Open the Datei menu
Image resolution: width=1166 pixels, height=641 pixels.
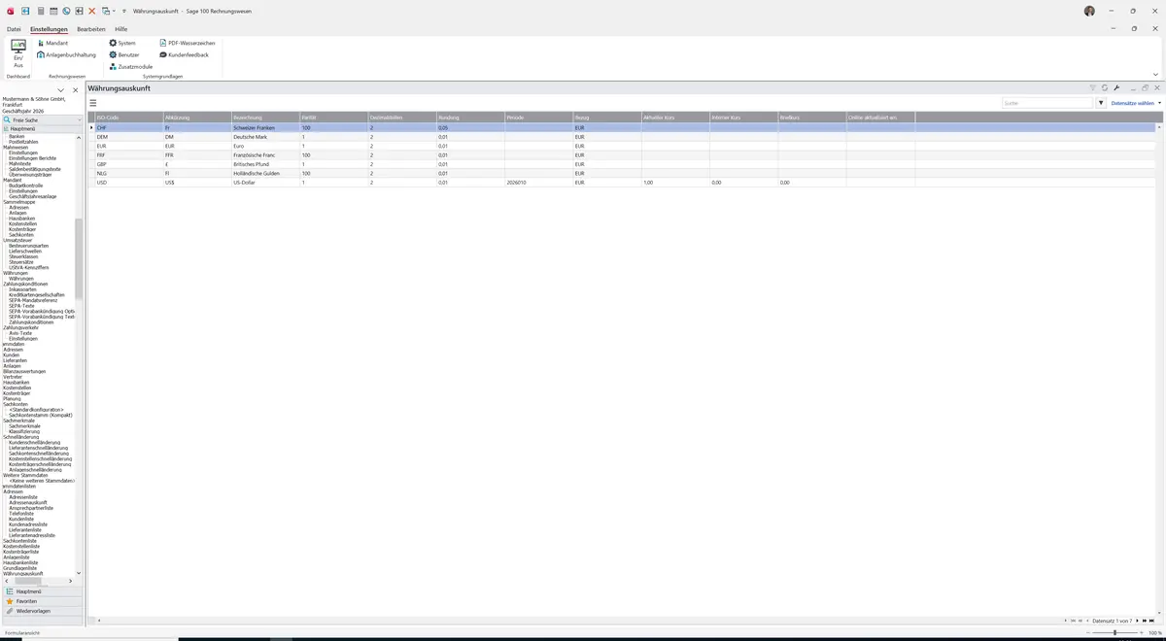(x=14, y=29)
